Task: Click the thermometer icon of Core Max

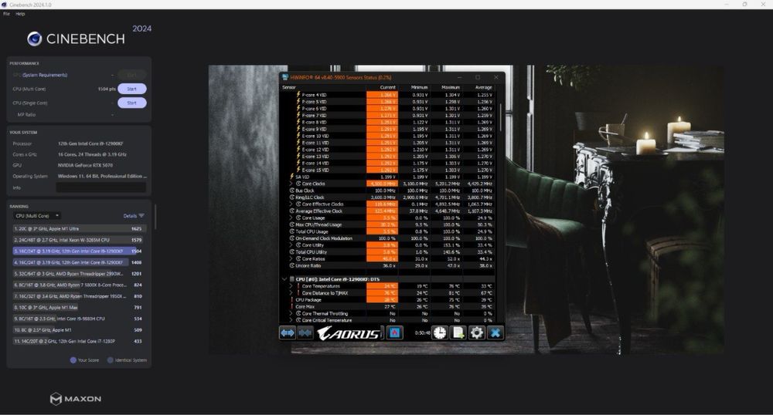Action: point(292,306)
